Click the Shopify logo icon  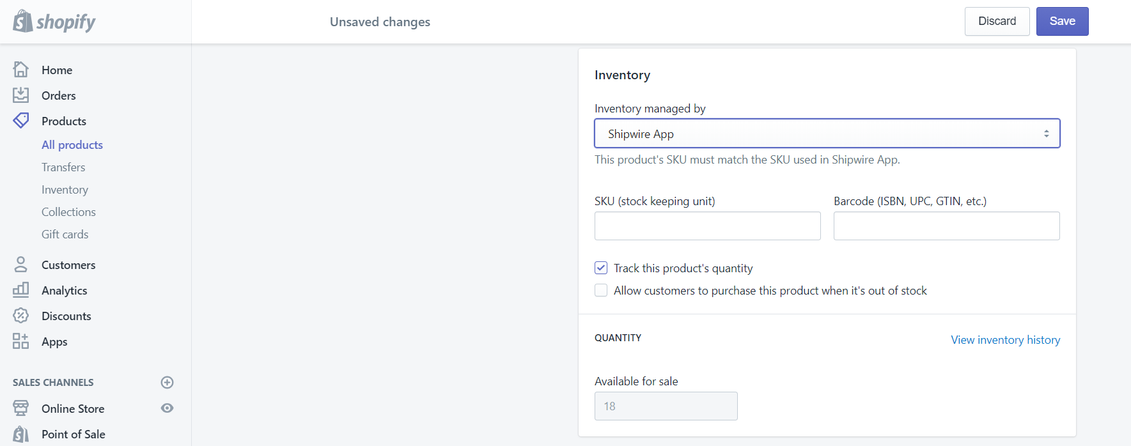pos(23,21)
